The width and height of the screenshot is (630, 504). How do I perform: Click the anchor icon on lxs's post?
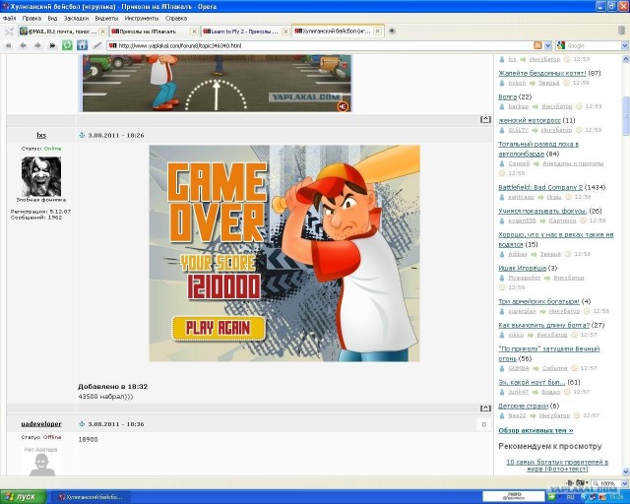[x=82, y=135]
